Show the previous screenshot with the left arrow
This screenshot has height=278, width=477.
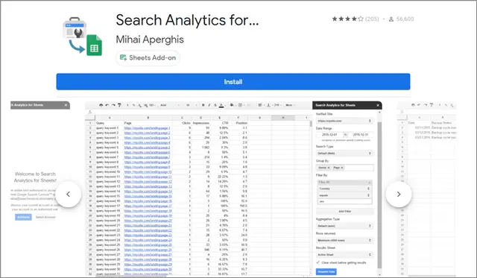68,194
